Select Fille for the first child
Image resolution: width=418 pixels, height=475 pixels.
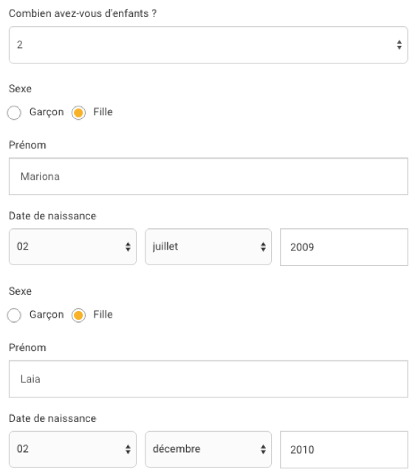(x=78, y=113)
